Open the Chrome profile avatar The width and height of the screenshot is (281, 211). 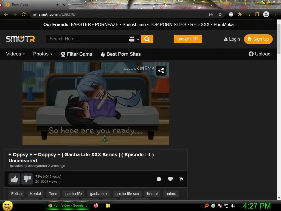point(266,14)
